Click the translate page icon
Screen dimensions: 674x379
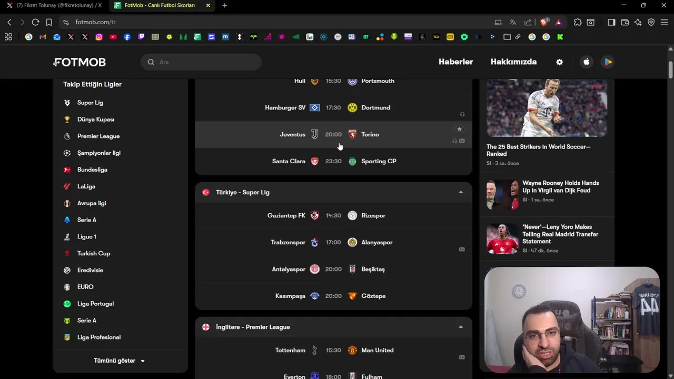coord(513,22)
